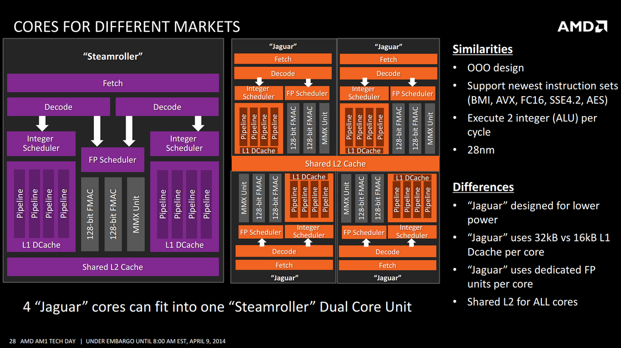Click the grey MMX Unit bar in Steamroller
Screen dimensions: 621x348
[x=136, y=214]
